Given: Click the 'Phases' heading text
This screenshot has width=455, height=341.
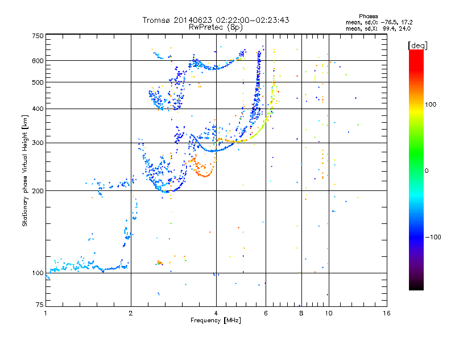Looking at the screenshot, I should tap(368, 16).
